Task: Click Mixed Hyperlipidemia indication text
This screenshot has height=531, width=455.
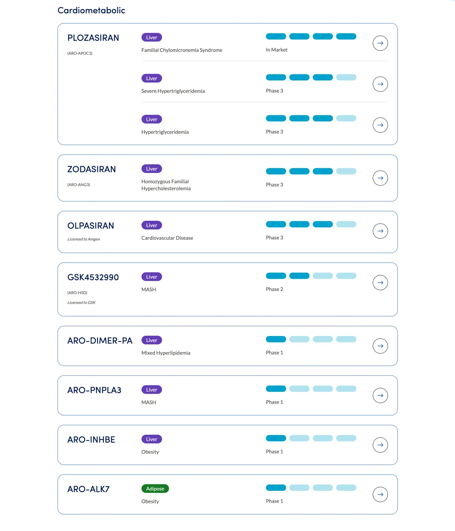Action: (166, 353)
